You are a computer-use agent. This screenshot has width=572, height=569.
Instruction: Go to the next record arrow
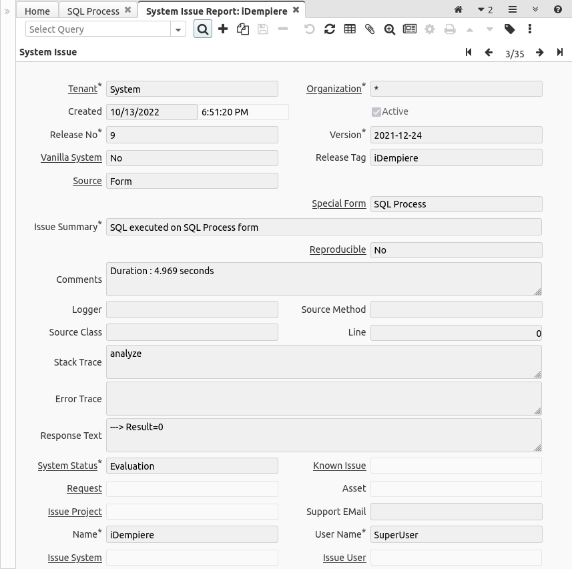click(540, 53)
